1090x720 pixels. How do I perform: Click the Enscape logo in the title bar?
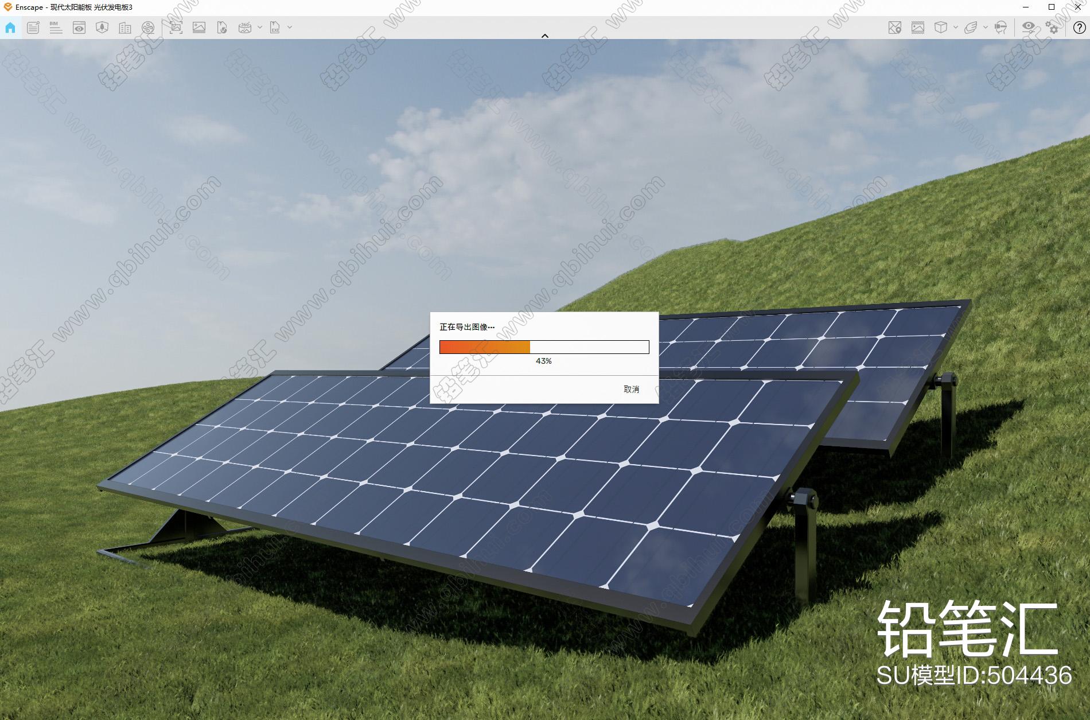click(7, 7)
